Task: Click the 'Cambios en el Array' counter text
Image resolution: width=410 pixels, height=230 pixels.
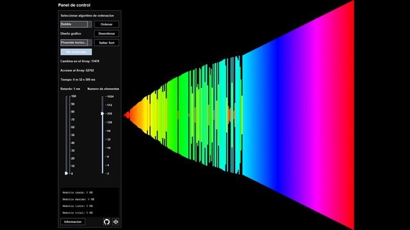Action: coord(79,61)
